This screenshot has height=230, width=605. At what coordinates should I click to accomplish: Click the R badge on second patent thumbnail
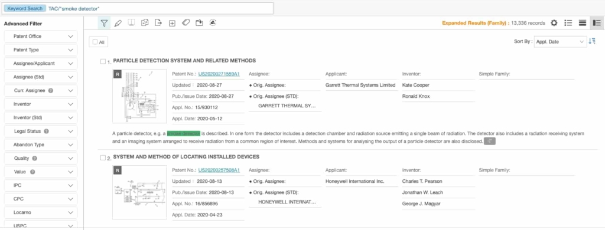coord(118,170)
